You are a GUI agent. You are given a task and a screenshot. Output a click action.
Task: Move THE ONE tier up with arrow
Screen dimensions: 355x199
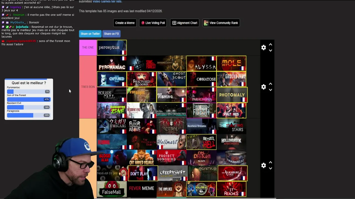(270, 44)
